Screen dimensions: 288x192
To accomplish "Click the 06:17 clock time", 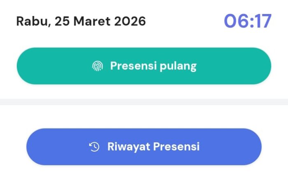I will [x=248, y=21].
